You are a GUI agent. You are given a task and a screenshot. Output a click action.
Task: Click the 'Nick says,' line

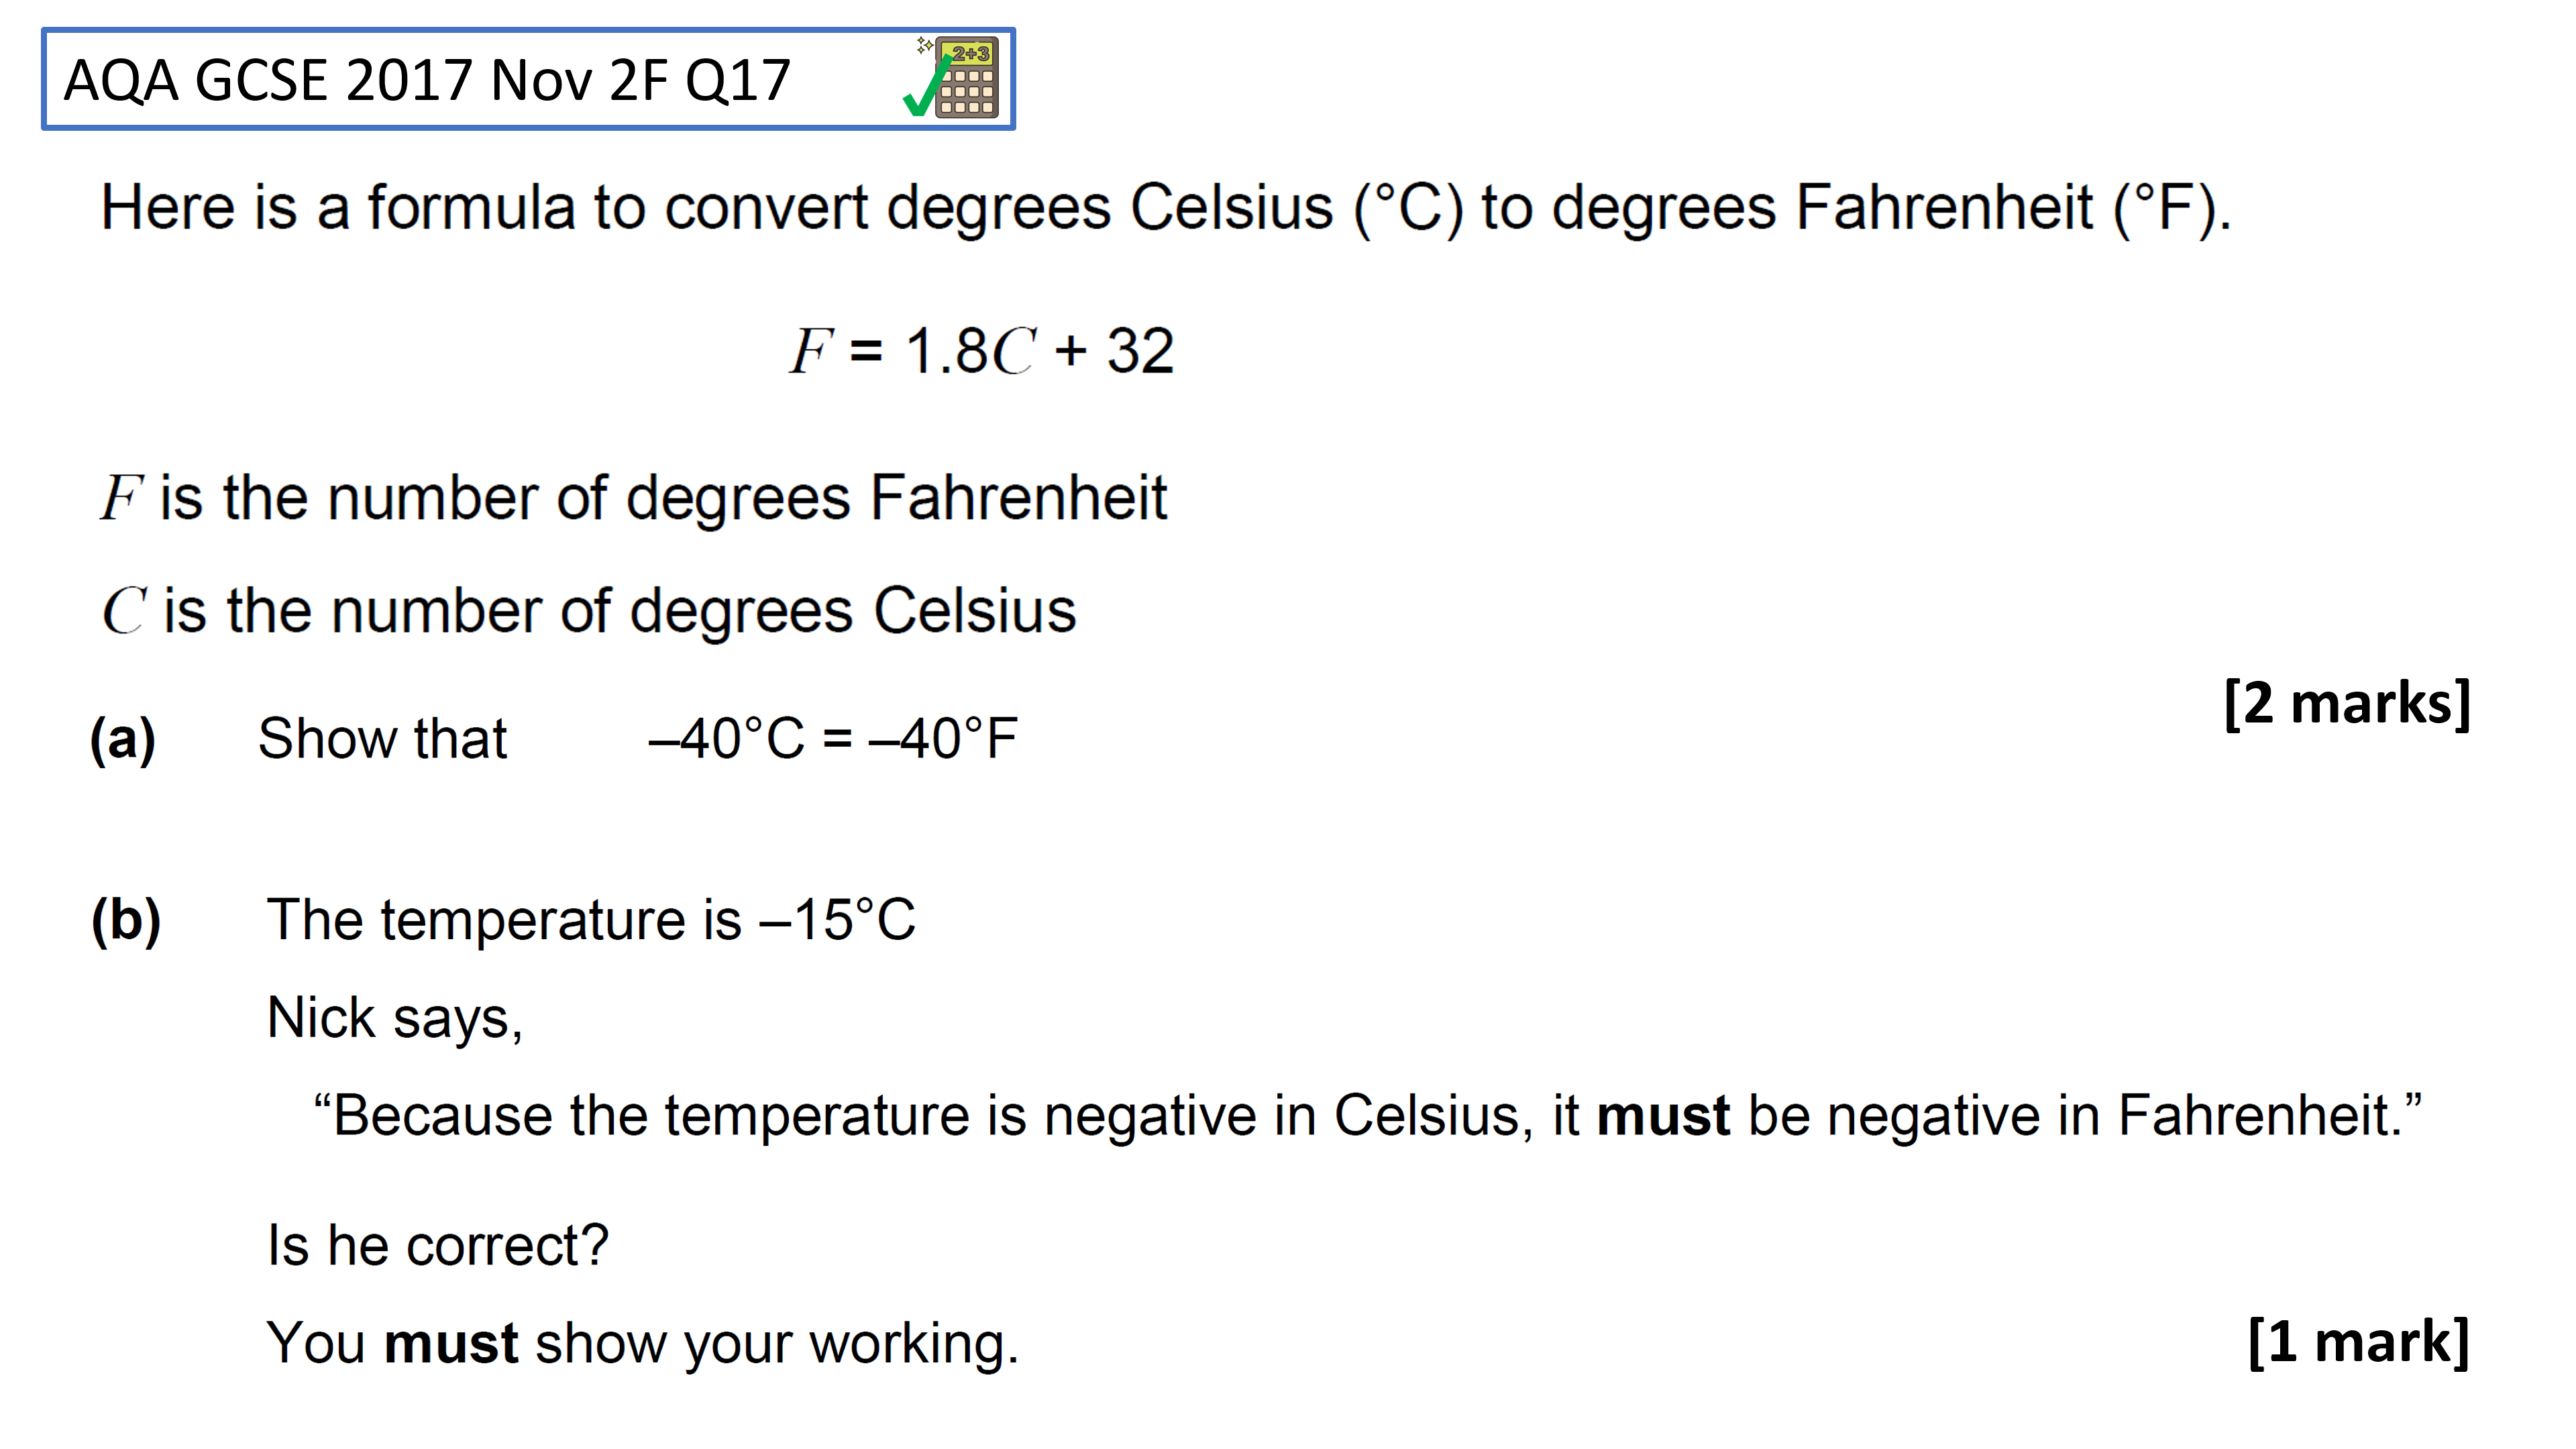(395, 1018)
